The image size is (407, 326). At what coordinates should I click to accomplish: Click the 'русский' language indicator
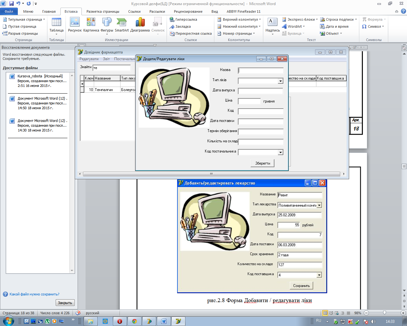93,313
